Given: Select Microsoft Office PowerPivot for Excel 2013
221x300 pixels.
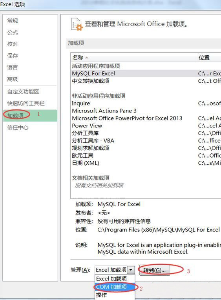Looking at the screenshot, I should (146, 118).
